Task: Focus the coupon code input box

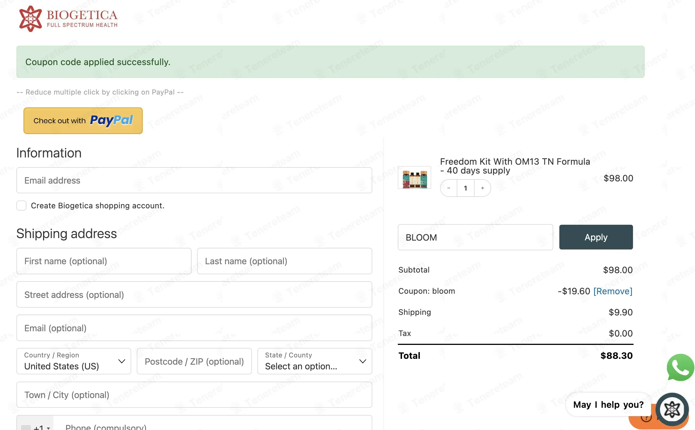Action: 475,237
